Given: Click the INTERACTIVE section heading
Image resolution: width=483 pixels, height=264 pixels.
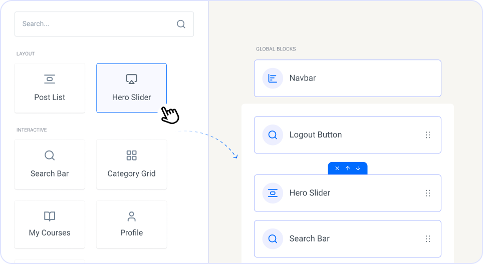Looking at the screenshot, I should pos(32,130).
